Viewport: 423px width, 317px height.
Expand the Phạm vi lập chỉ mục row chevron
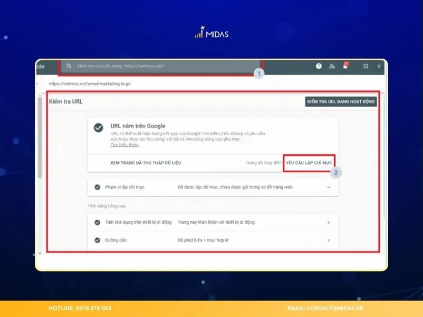pyautogui.click(x=329, y=187)
